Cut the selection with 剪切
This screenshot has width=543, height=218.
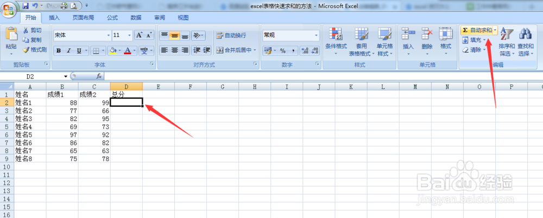click(x=33, y=30)
